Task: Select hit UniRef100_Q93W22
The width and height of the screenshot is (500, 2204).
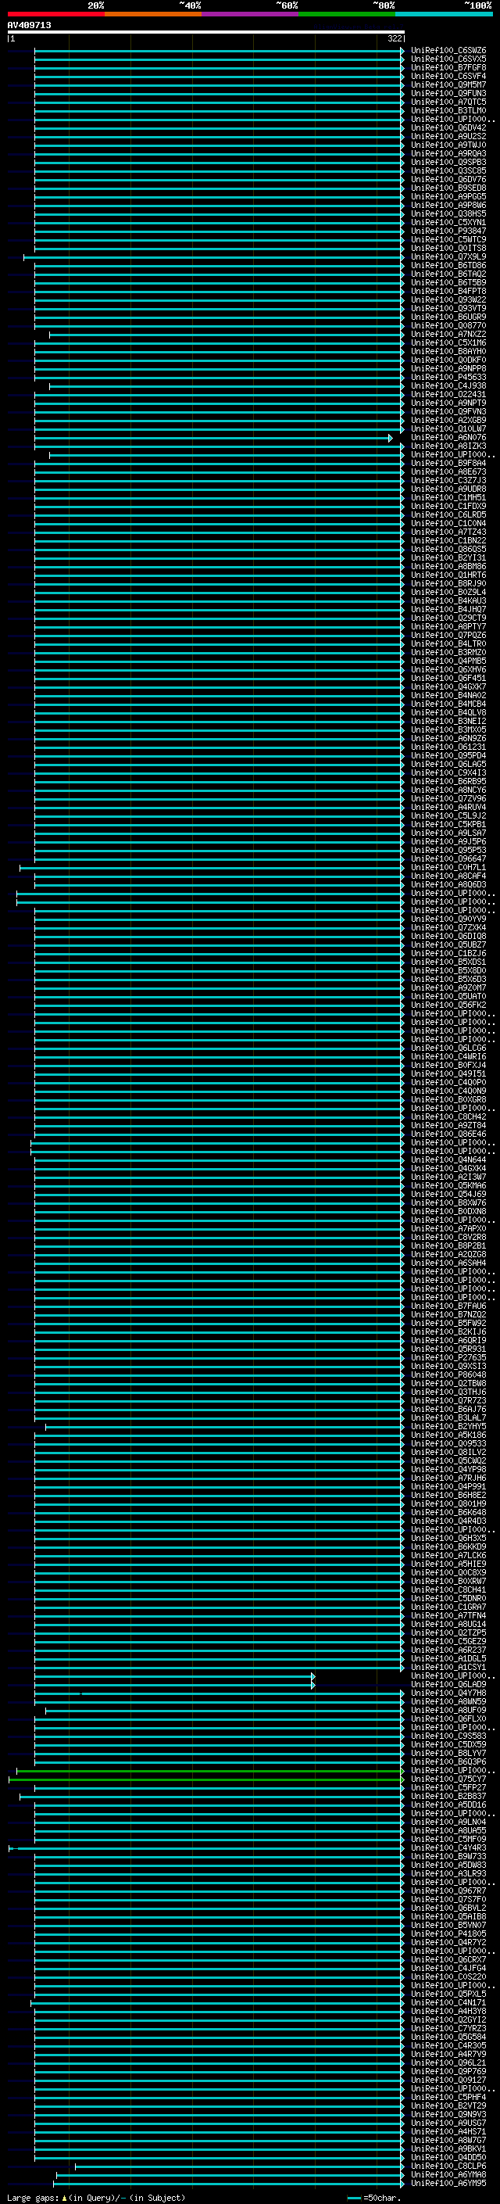Action: coord(448,300)
